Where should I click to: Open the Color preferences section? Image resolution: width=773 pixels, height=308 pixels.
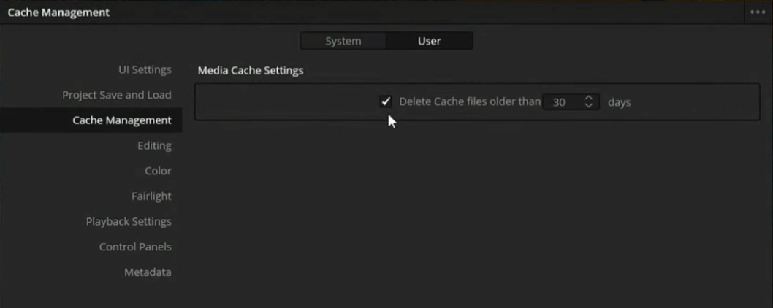[158, 171]
